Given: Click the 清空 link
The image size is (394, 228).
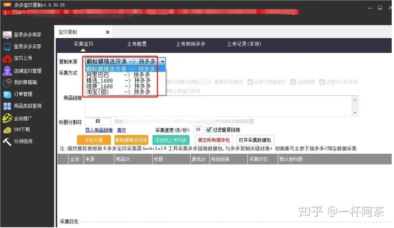Looking at the screenshot, I should [x=122, y=130].
